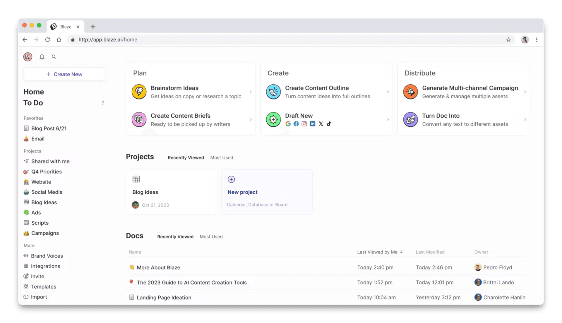The width and height of the screenshot is (562, 323).
Task: Expand Brainstorm Ideas chevron arrow
Action: click(x=251, y=92)
